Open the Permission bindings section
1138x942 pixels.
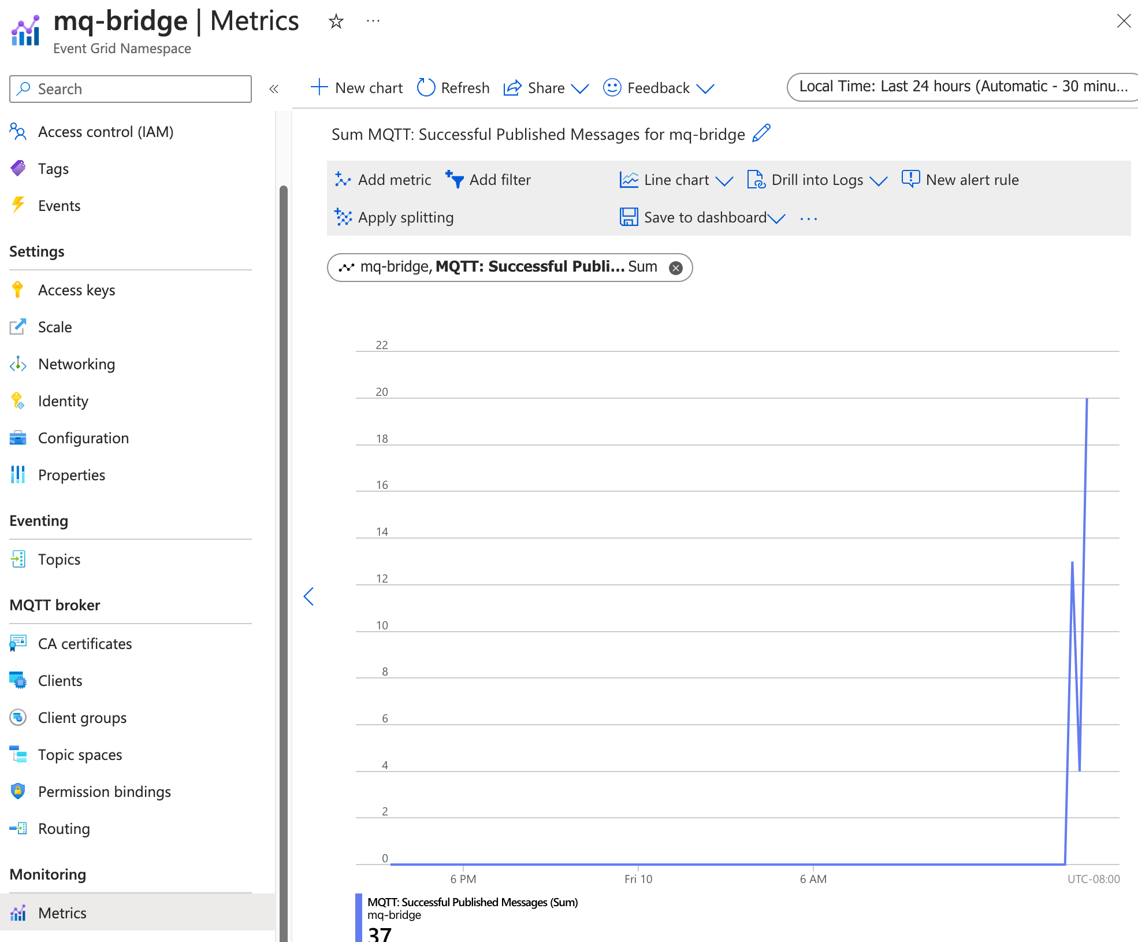pos(103,791)
